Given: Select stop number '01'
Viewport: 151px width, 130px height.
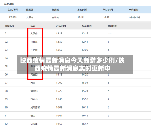Looking at the screenshot, I should pyautogui.click(x=6, y=34).
